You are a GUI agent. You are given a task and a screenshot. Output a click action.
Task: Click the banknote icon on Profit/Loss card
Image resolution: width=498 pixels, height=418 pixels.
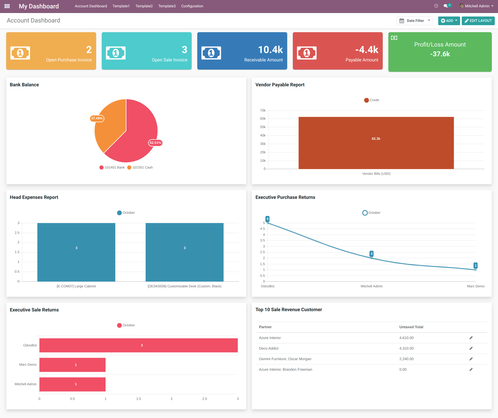394,38
